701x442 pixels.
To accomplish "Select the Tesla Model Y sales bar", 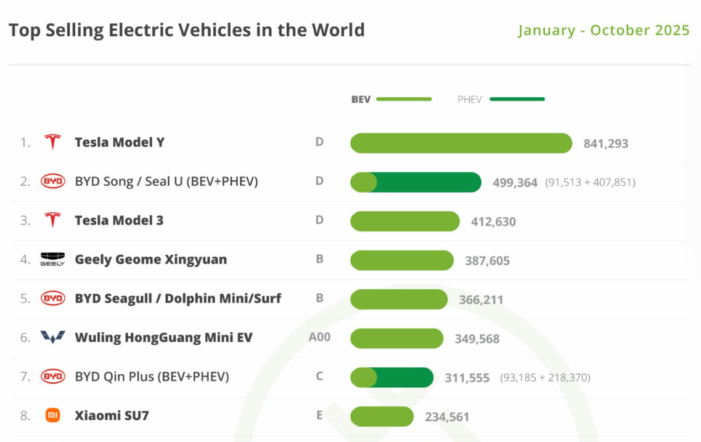I will click(461, 143).
